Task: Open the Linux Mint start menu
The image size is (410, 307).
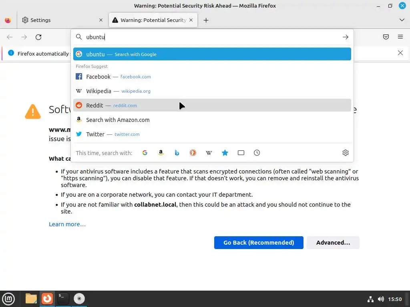Action: (8, 299)
